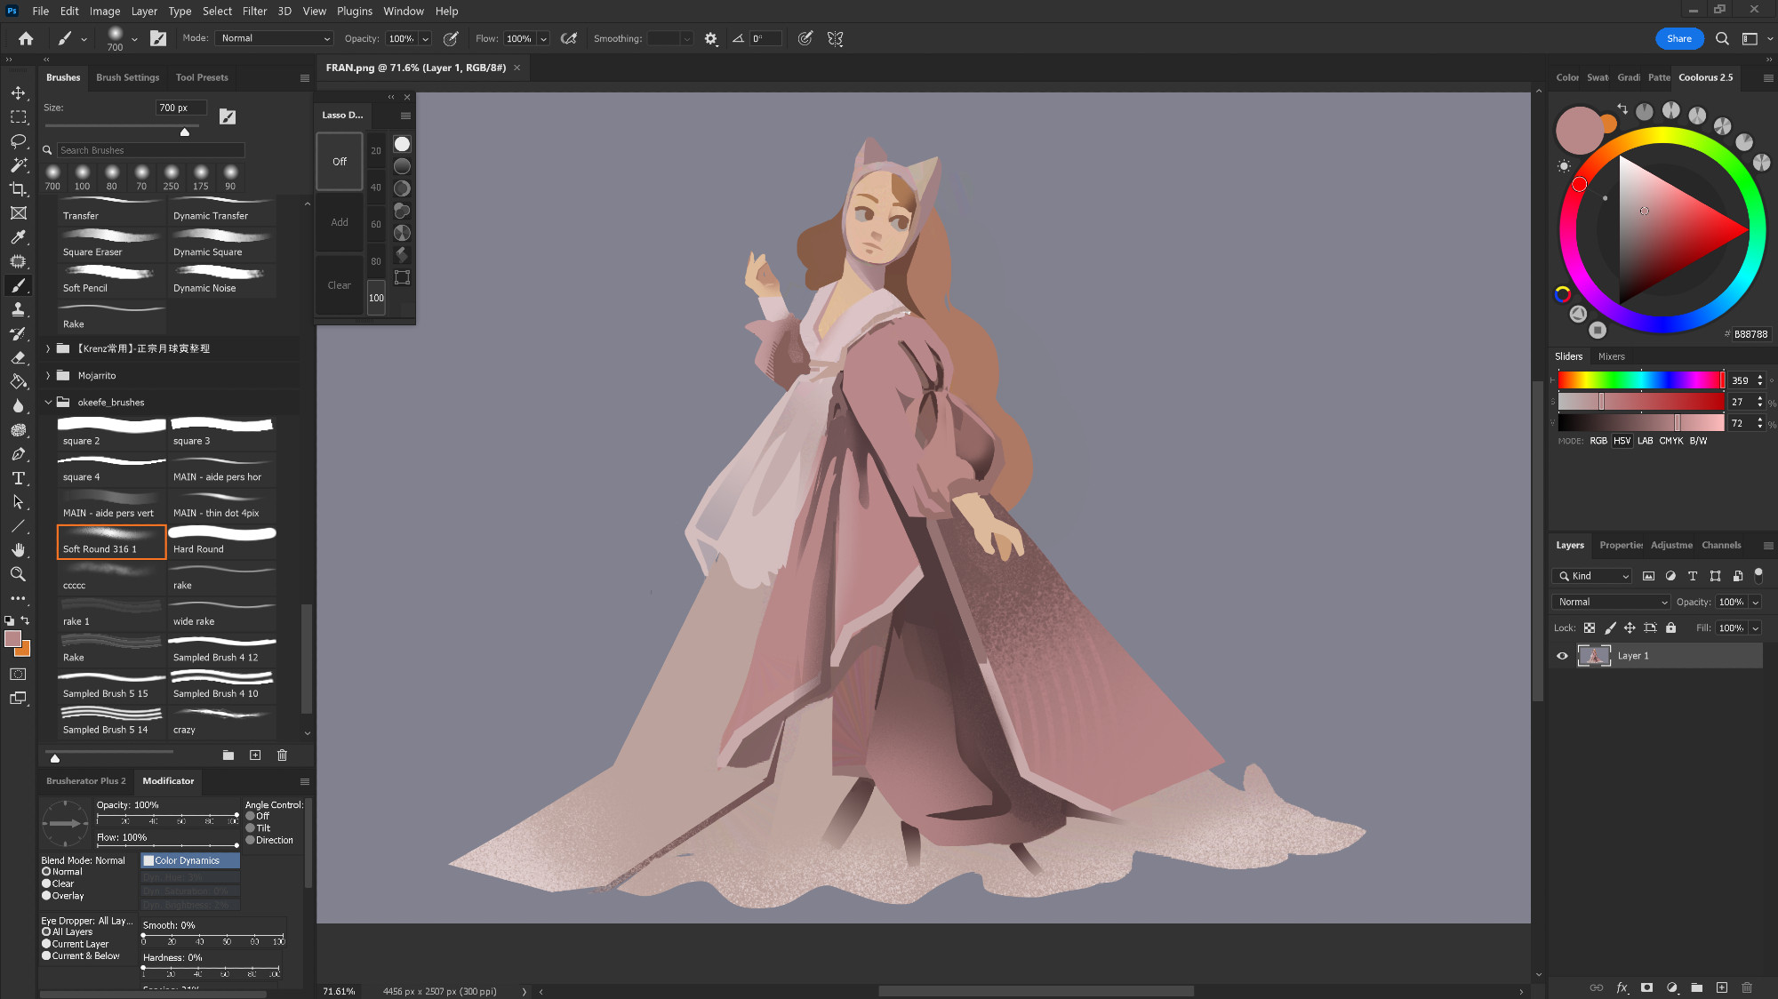Switch color mode to CMYK

1671,441
